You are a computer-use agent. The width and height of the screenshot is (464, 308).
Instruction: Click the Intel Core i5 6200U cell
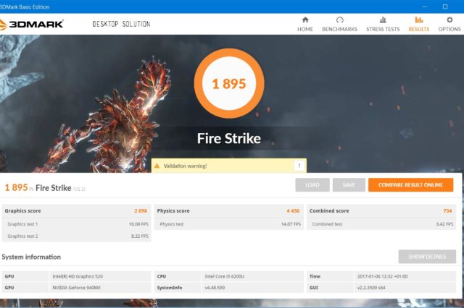pyautogui.click(x=252, y=276)
